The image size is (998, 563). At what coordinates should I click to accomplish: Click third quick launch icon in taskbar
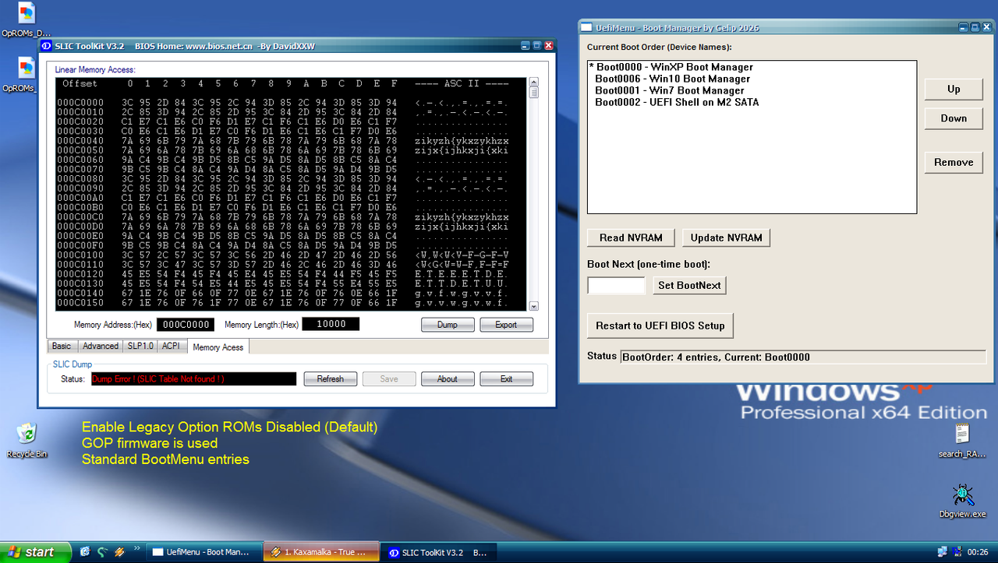click(119, 552)
